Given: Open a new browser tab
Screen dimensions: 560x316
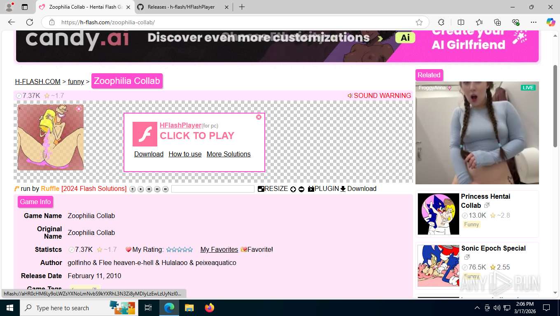Looking at the screenshot, I should pos(242,7).
